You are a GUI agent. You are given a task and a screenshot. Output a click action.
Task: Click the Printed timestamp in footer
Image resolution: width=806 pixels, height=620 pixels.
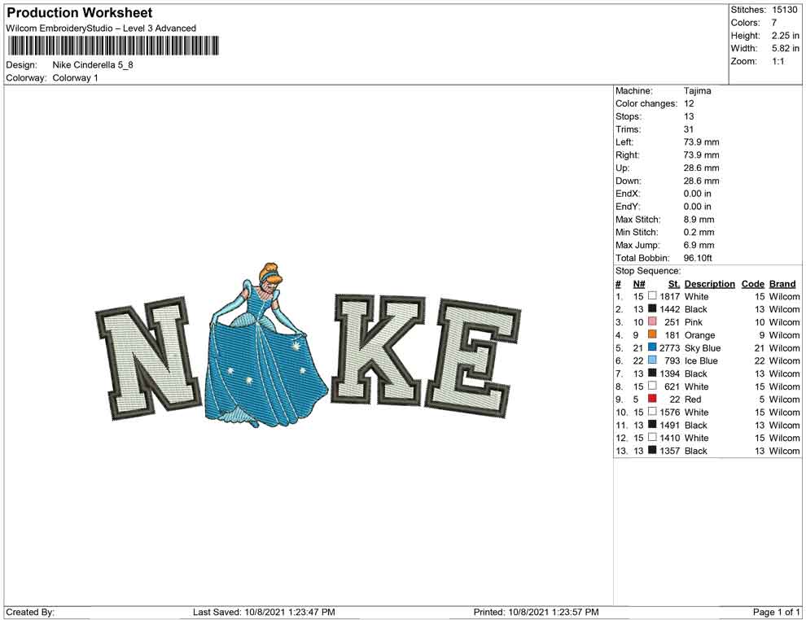[x=537, y=613]
